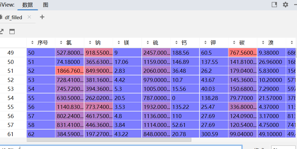Viewport: 297px width, 149px height.
Task: Click cell 17.06 in 镁 column
Action: pos(127,62)
